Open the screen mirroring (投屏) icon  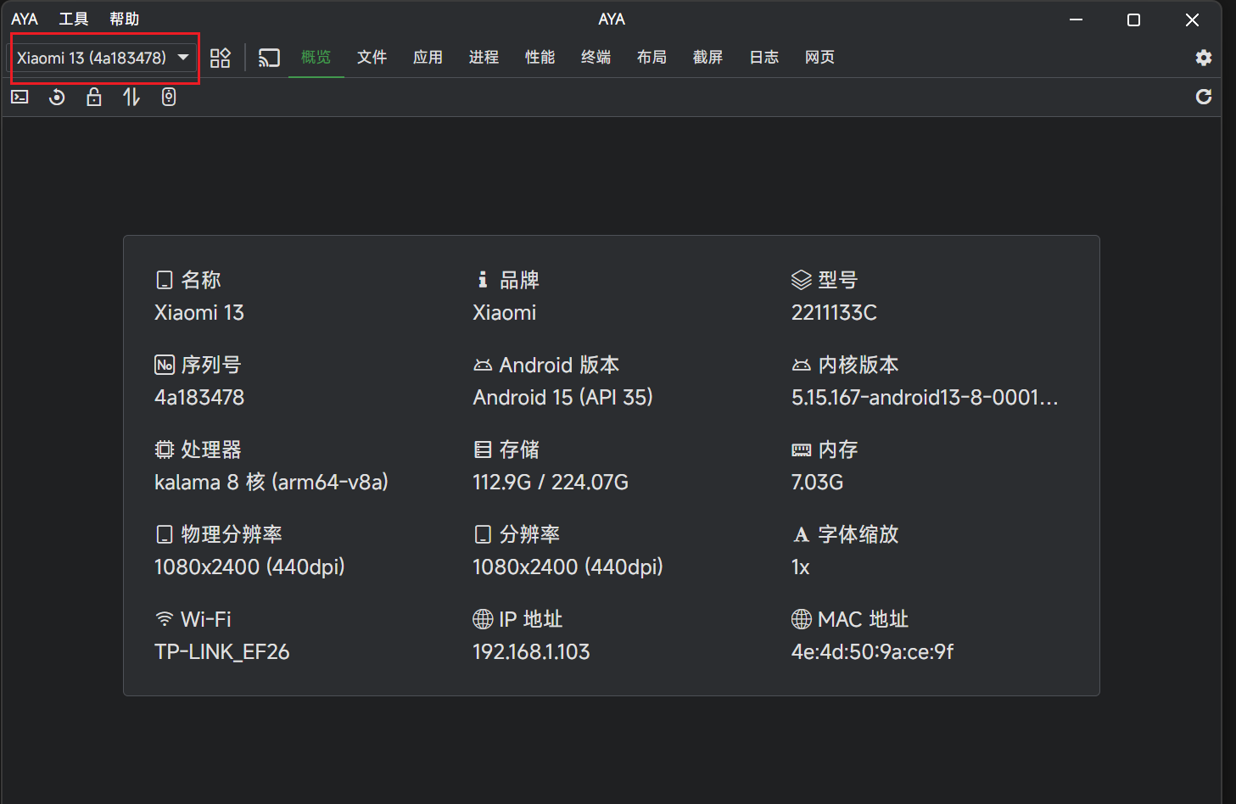coord(269,57)
